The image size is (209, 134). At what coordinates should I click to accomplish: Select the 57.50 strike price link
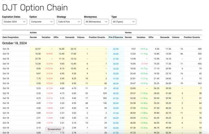[x=116, y=113]
